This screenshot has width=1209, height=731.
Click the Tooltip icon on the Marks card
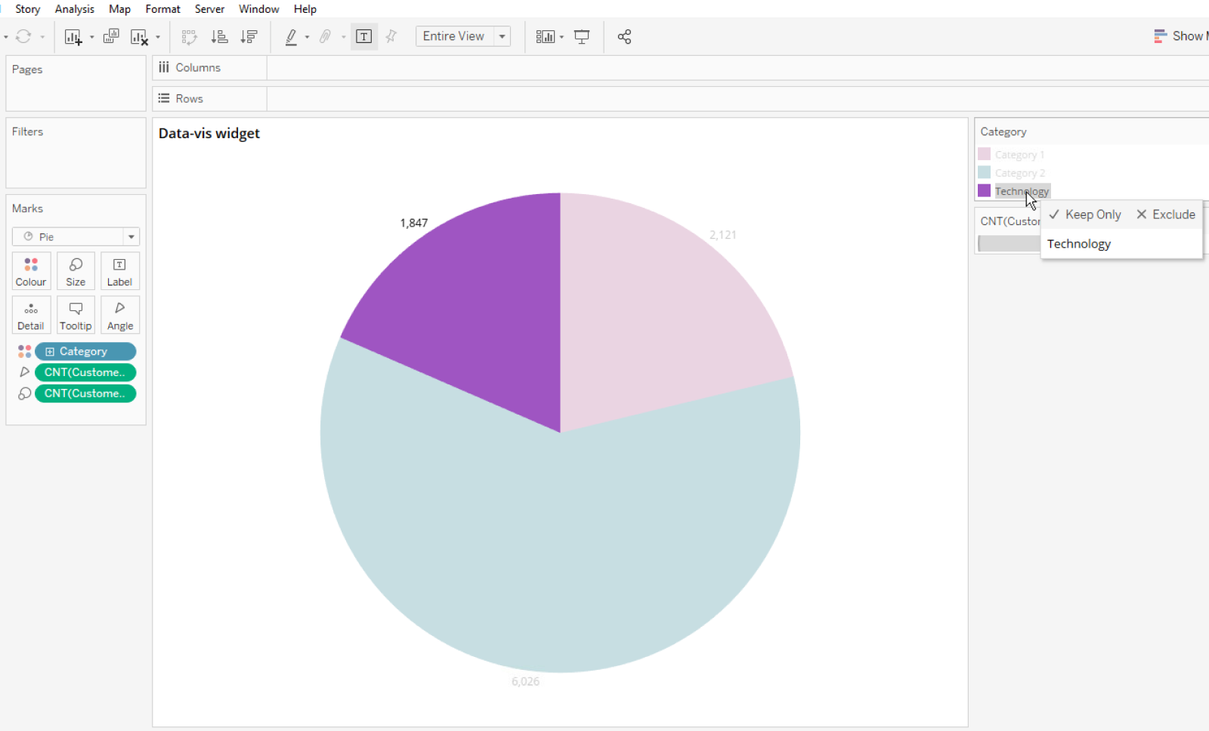(76, 314)
